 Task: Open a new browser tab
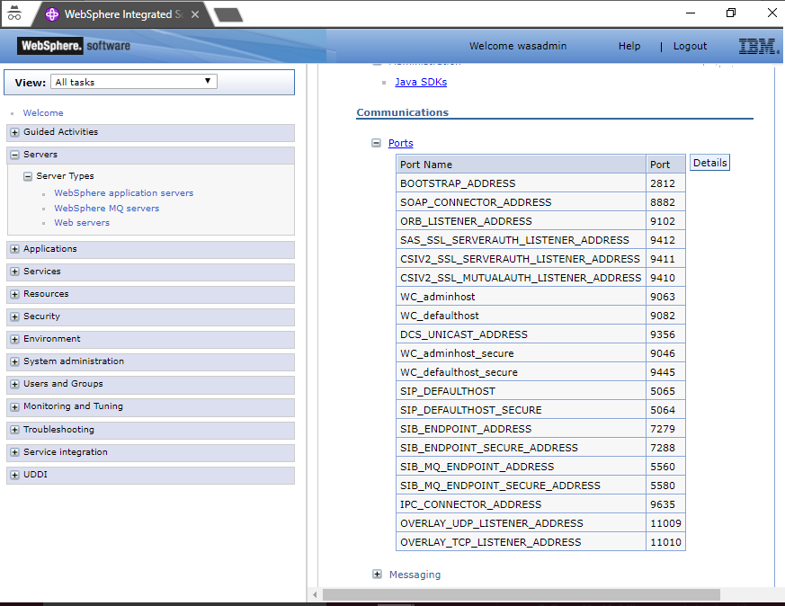click(x=228, y=14)
